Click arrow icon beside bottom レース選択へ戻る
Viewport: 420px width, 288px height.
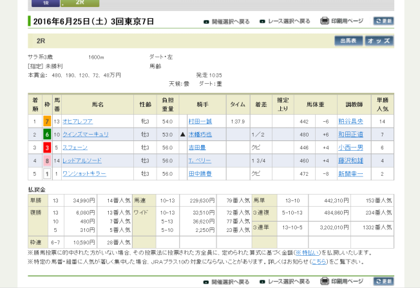(262, 282)
